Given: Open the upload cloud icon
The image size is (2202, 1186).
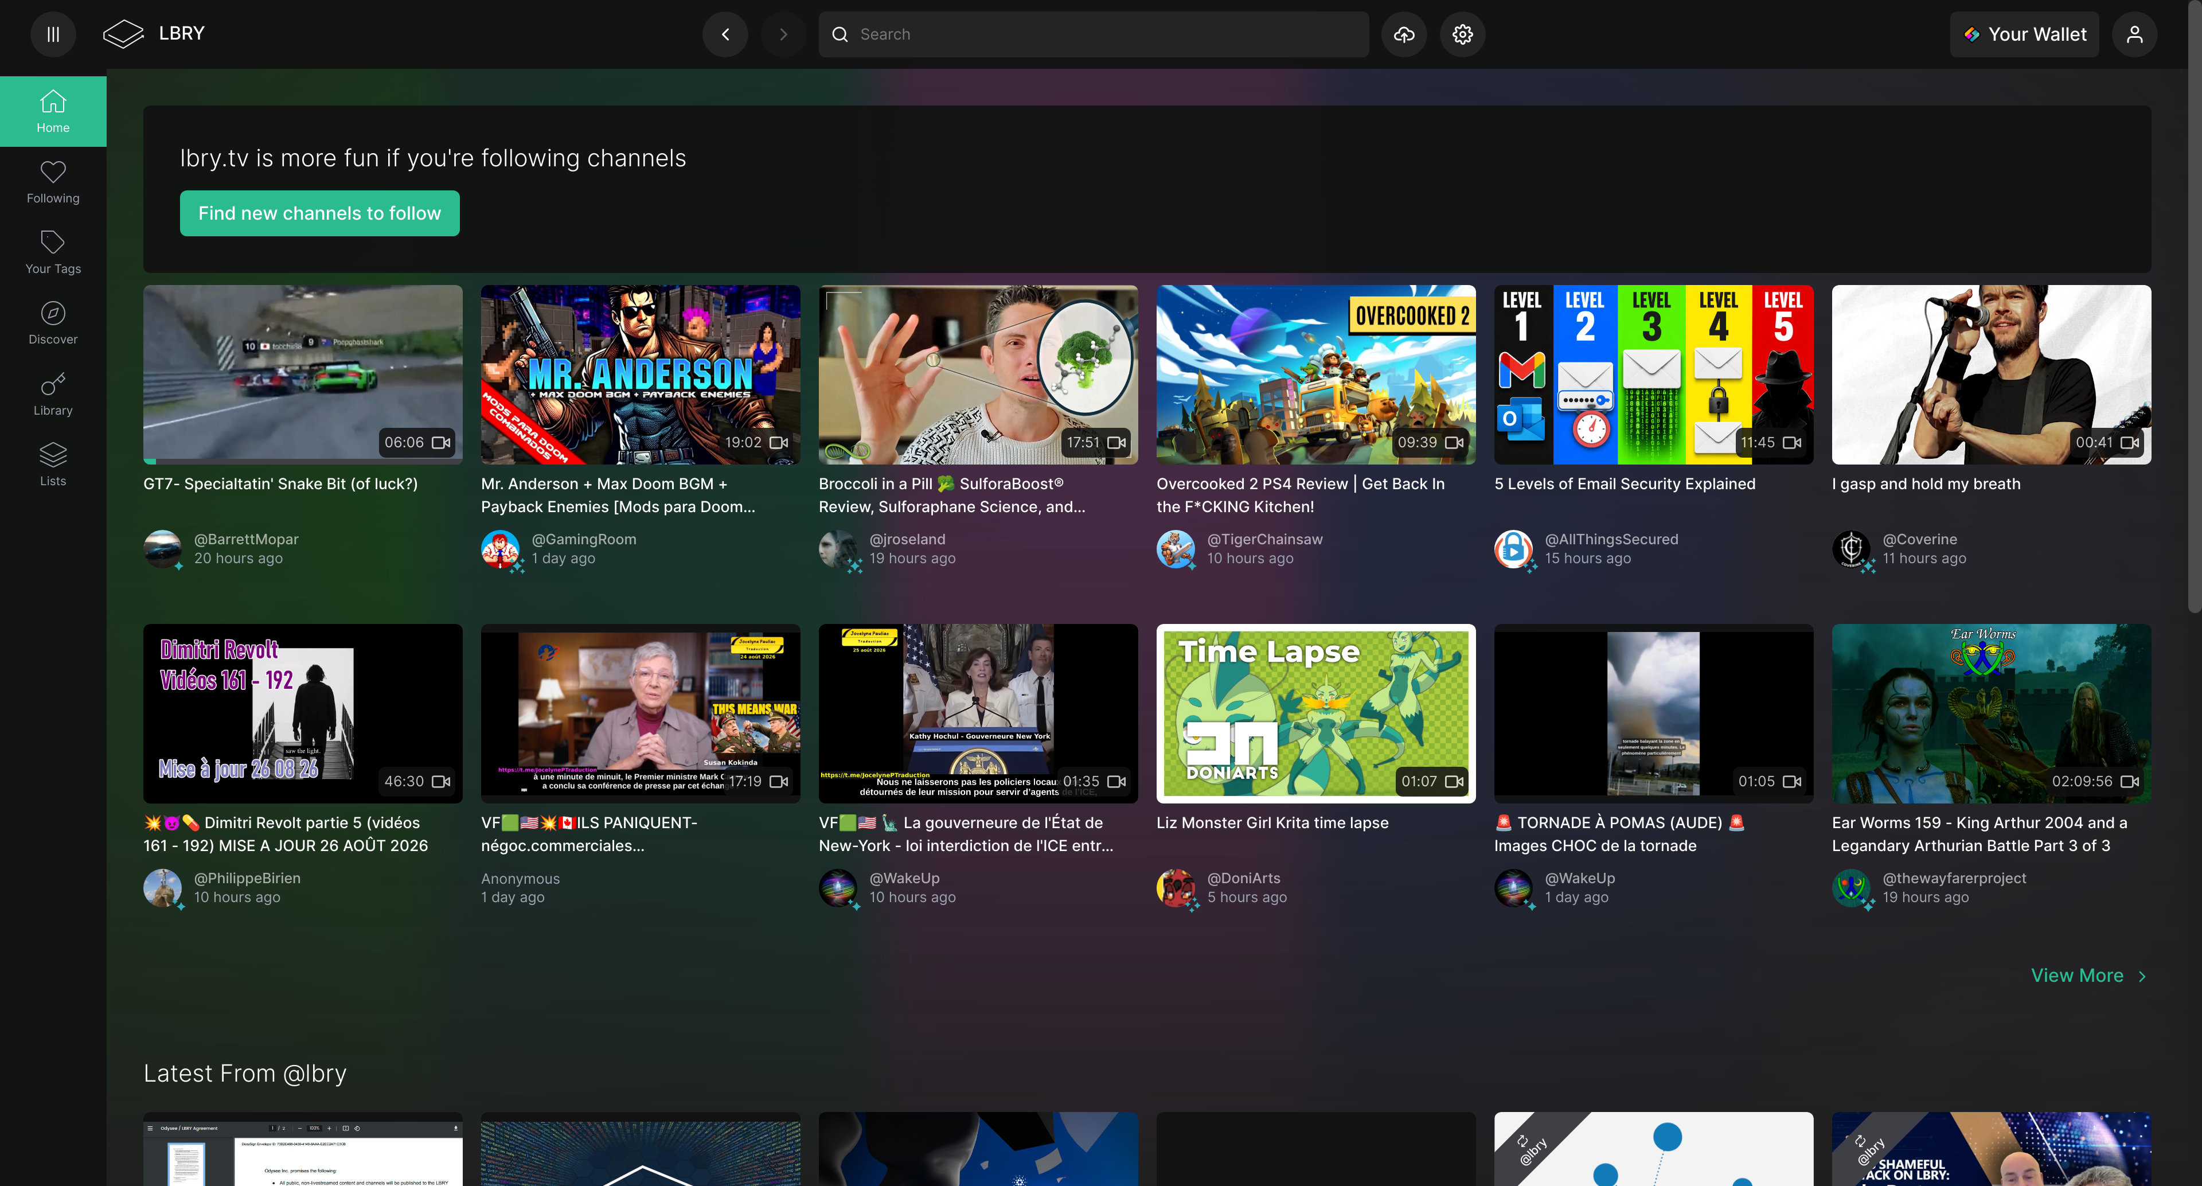Looking at the screenshot, I should point(1404,34).
